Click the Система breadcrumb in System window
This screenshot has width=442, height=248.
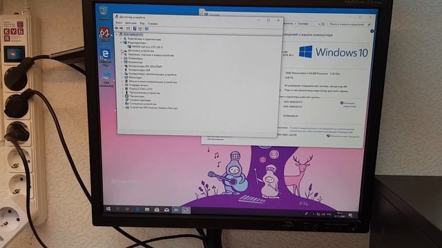click(302, 24)
